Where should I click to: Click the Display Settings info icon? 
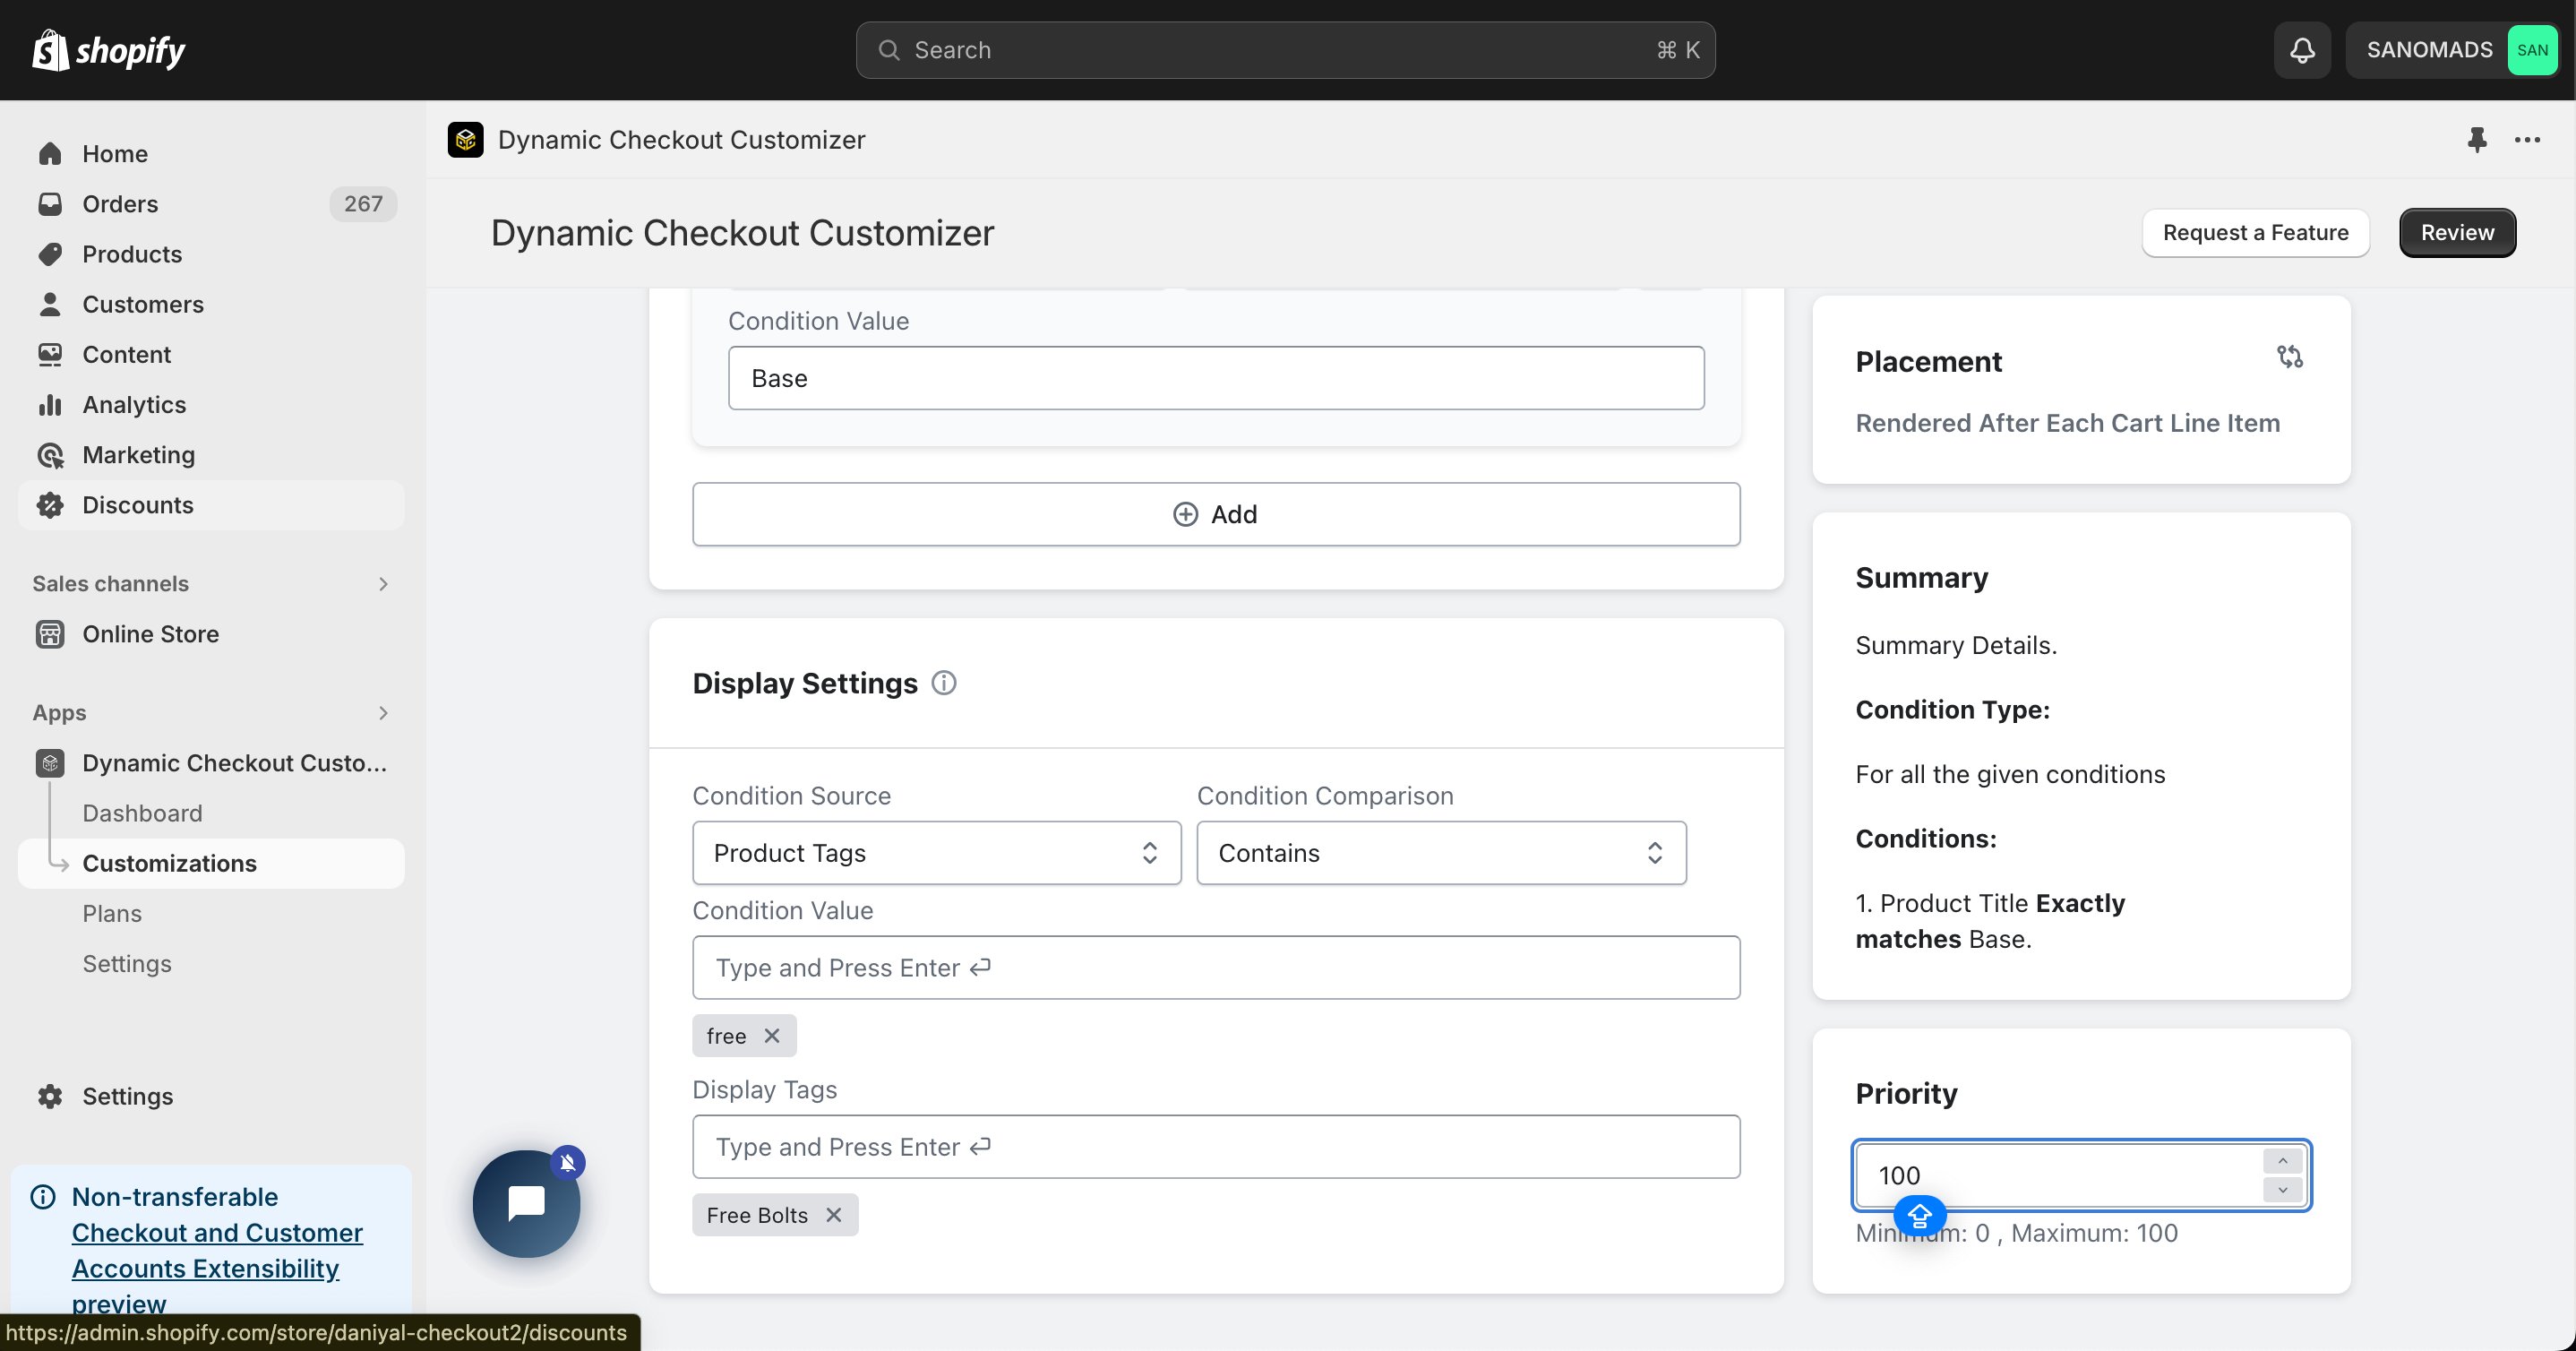[944, 683]
